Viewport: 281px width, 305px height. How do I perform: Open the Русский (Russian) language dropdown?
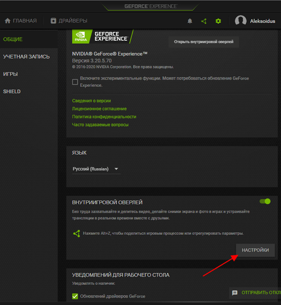coord(96,169)
